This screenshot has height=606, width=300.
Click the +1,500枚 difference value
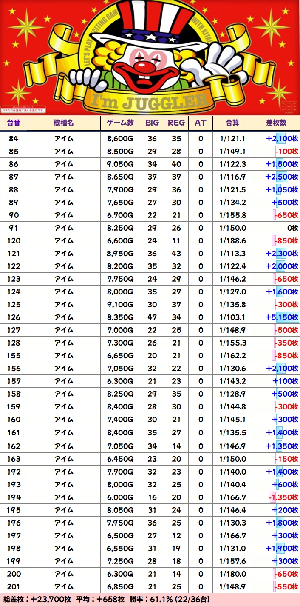pos(282,164)
